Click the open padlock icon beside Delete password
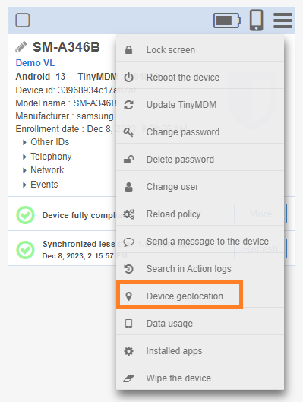 click(x=128, y=160)
